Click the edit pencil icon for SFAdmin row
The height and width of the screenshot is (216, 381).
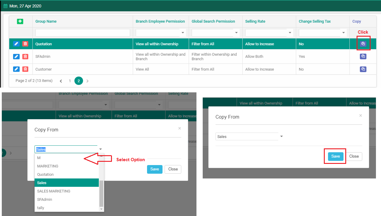click(16, 56)
